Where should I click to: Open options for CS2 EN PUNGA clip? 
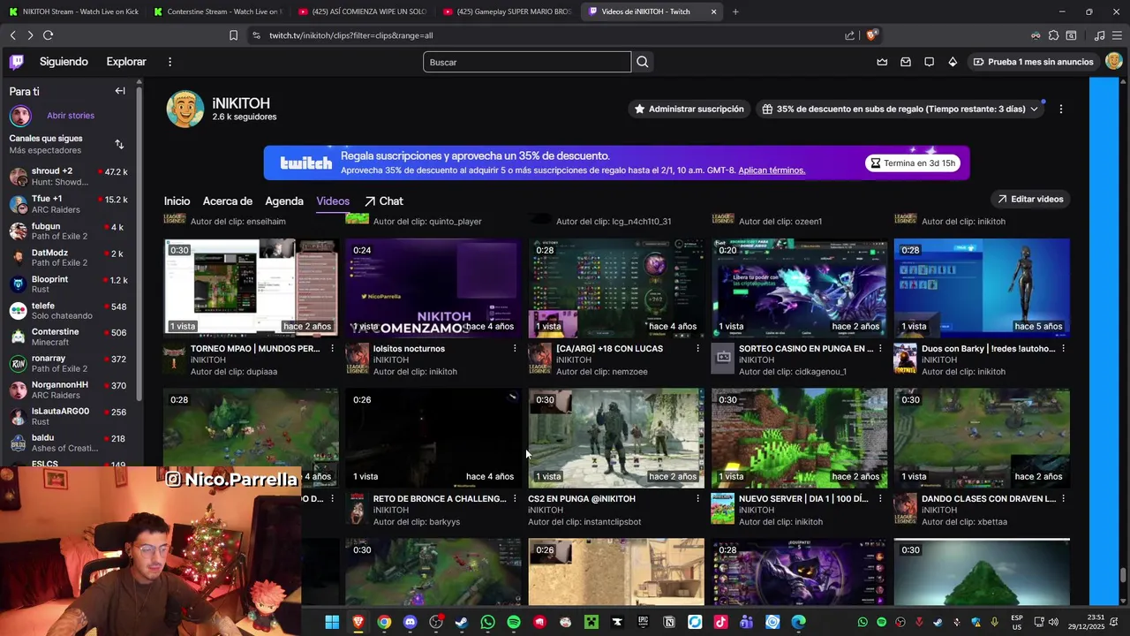pos(697,499)
